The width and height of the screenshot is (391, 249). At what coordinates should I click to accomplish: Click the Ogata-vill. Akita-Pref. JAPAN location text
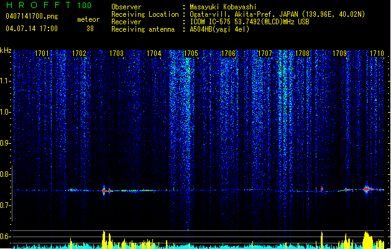tap(244, 14)
